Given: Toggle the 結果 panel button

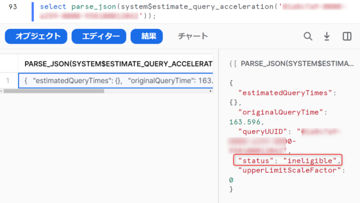Looking at the screenshot, I should (146, 37).
